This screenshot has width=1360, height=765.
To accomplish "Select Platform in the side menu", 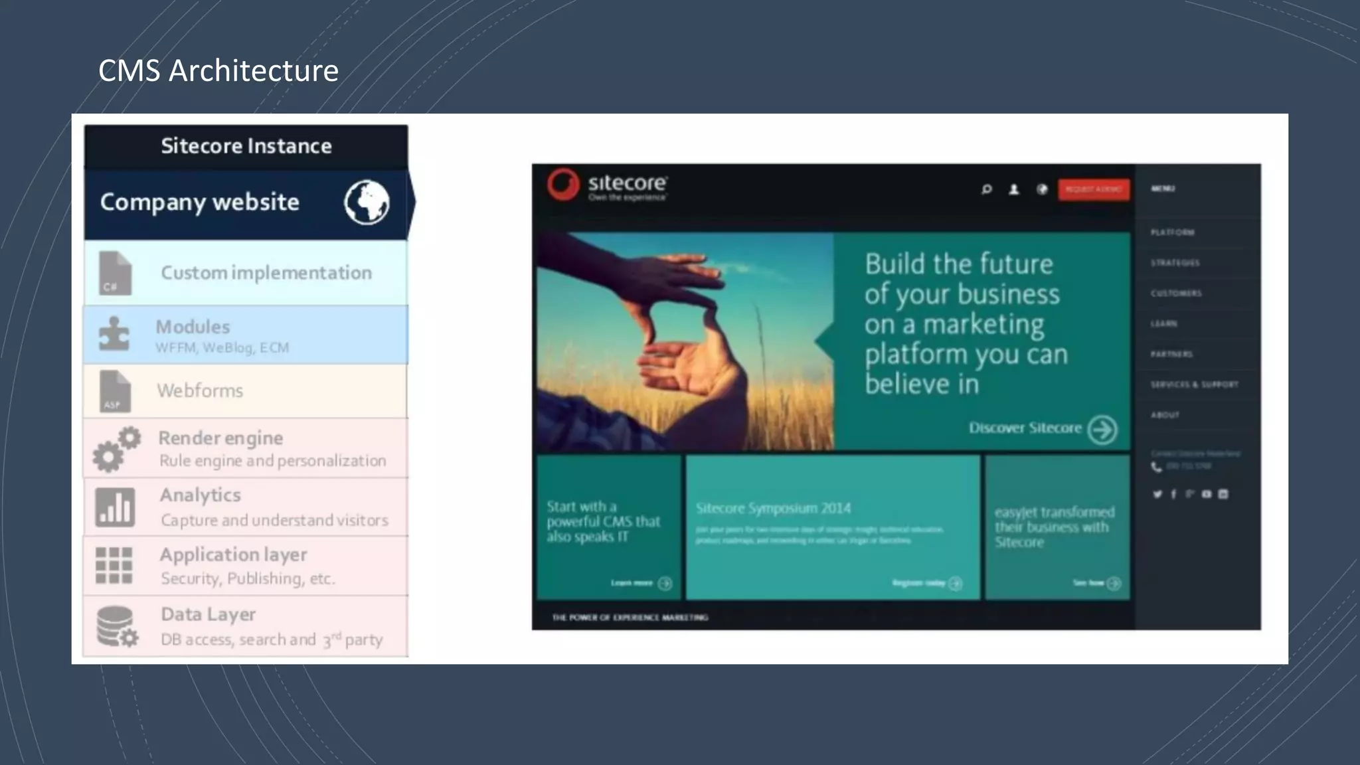I will tap(1173, 232).
